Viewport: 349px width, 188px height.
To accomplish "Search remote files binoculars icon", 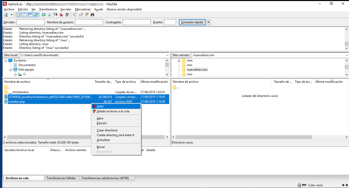I will 92,15.
